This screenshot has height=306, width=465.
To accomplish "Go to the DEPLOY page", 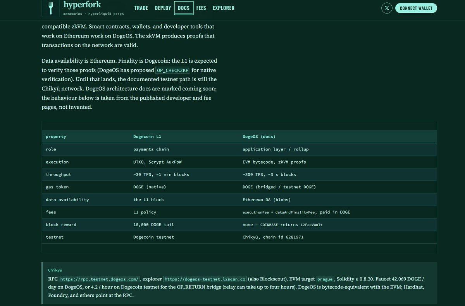I will [163, 8].
